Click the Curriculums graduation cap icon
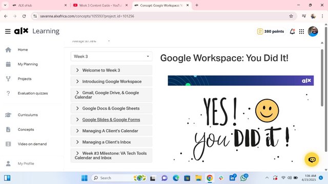 pos(8,114)
